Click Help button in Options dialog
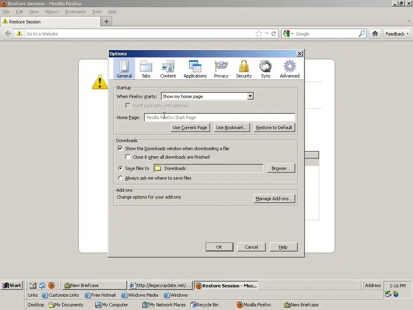Screen dimensions: 413x310 tap(284, 247)
